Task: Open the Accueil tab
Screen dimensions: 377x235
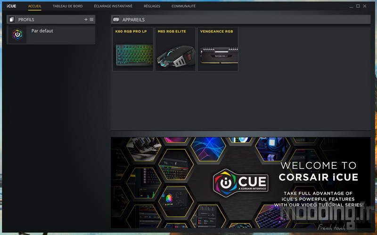Action: (34, 6)
